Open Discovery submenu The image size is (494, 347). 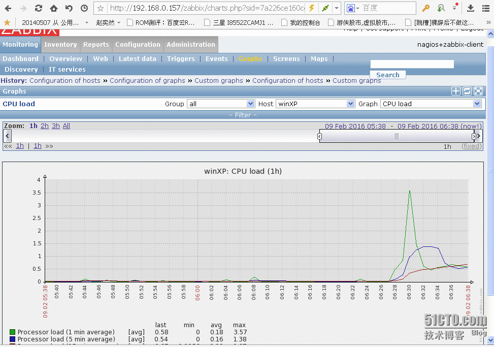point(21,69)
